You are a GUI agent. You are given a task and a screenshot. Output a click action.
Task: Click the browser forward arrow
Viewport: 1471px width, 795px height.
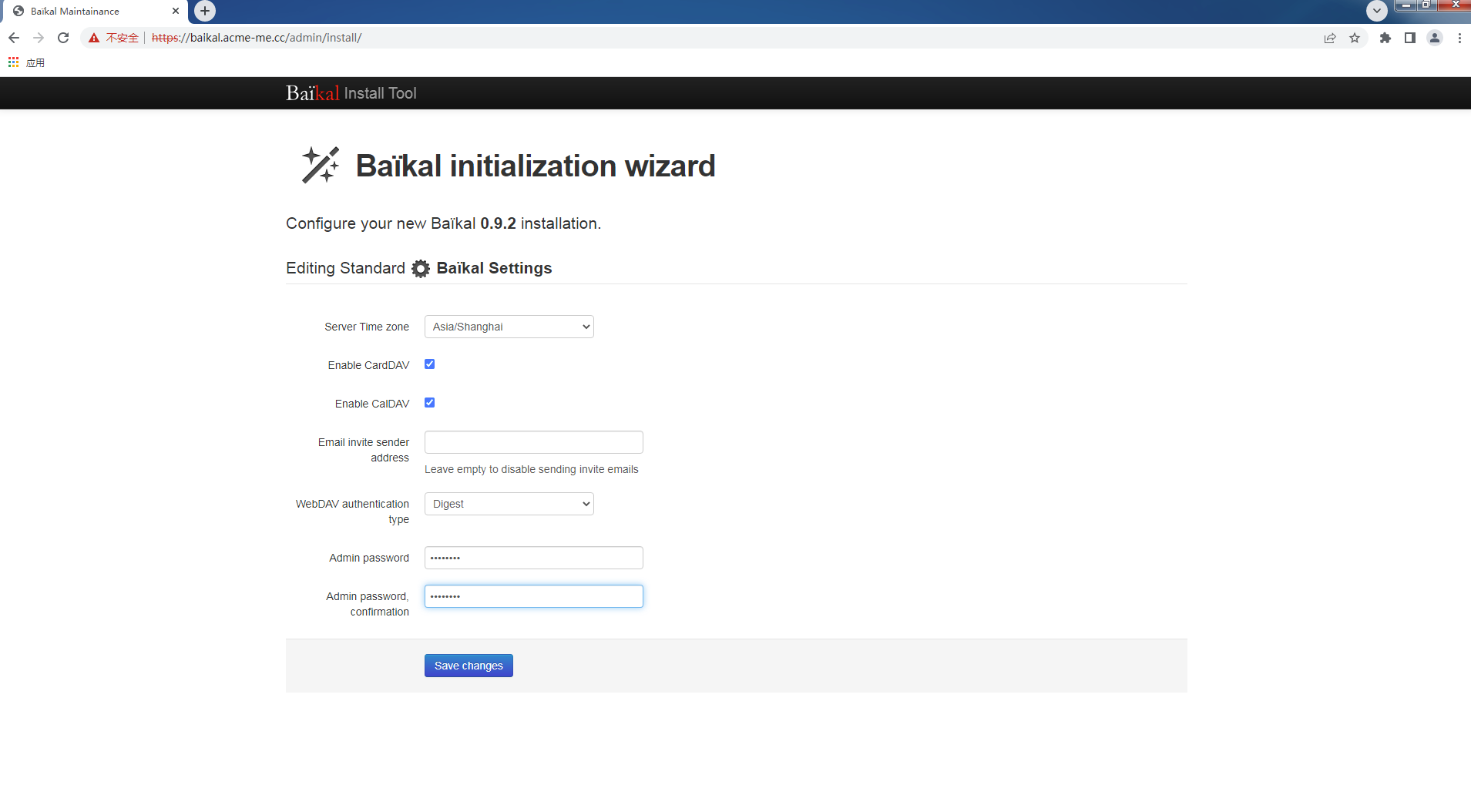pos(39,38)
